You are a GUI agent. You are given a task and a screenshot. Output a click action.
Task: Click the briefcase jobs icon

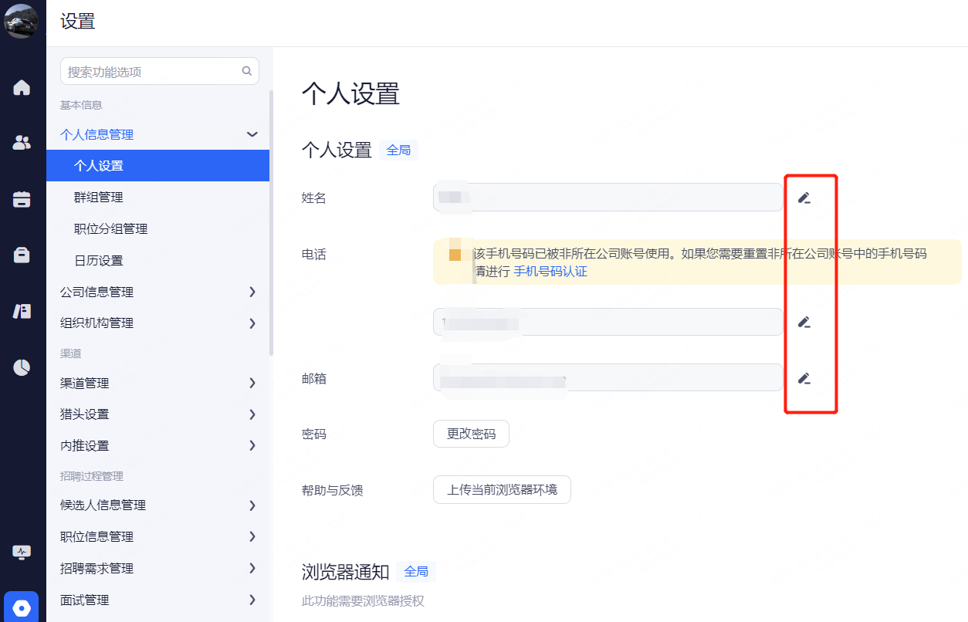click(x=22, y=255)
